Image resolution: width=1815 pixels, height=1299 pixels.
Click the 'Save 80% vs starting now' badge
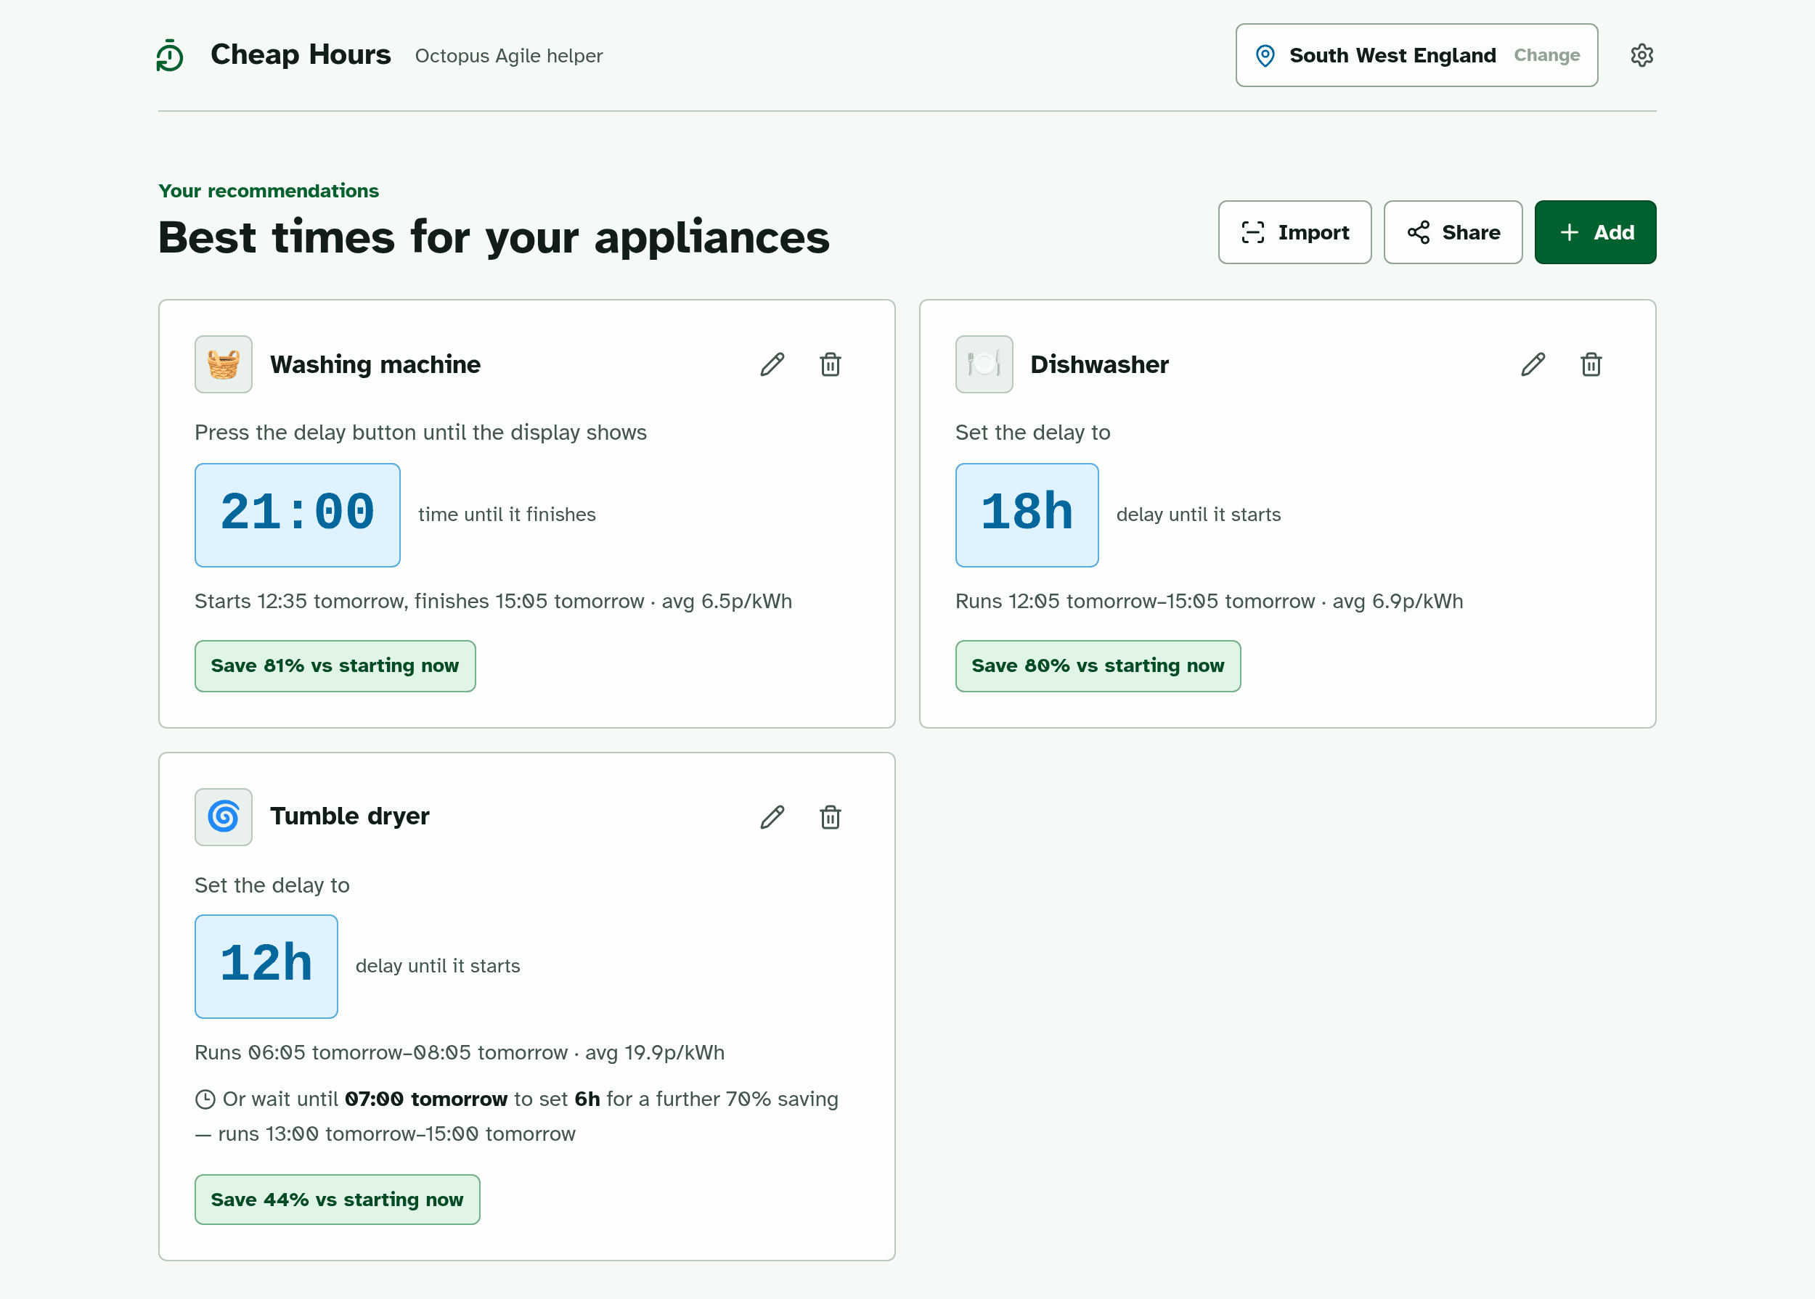tap(1097, 665)
